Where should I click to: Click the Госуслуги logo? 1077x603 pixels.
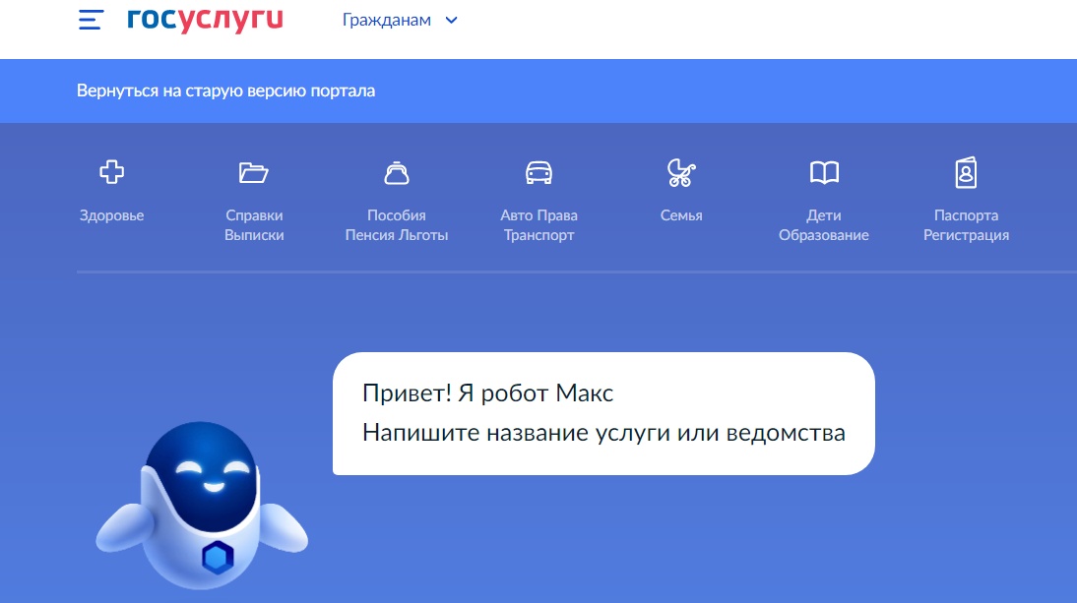pos(205,20)
